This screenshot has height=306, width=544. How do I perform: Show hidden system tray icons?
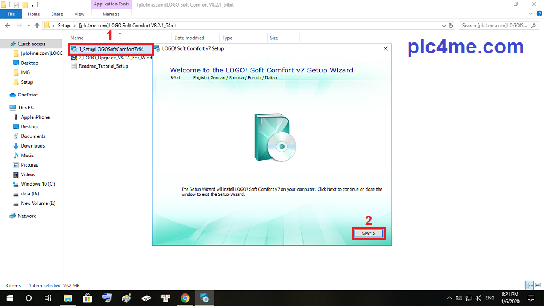449,298
